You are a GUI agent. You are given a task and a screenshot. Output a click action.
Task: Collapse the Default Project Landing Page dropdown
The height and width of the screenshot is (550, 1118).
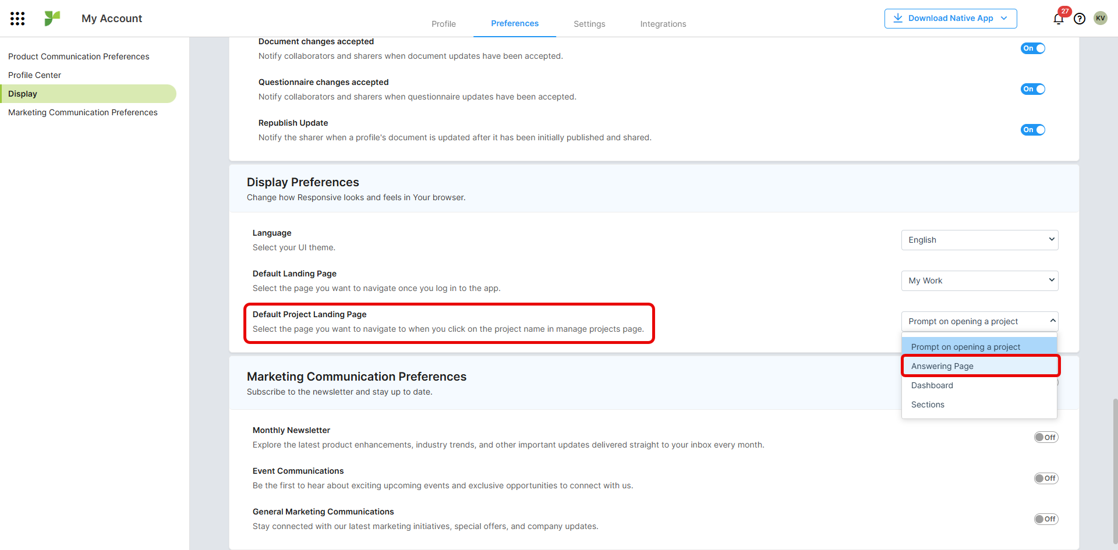click(979, 321)
